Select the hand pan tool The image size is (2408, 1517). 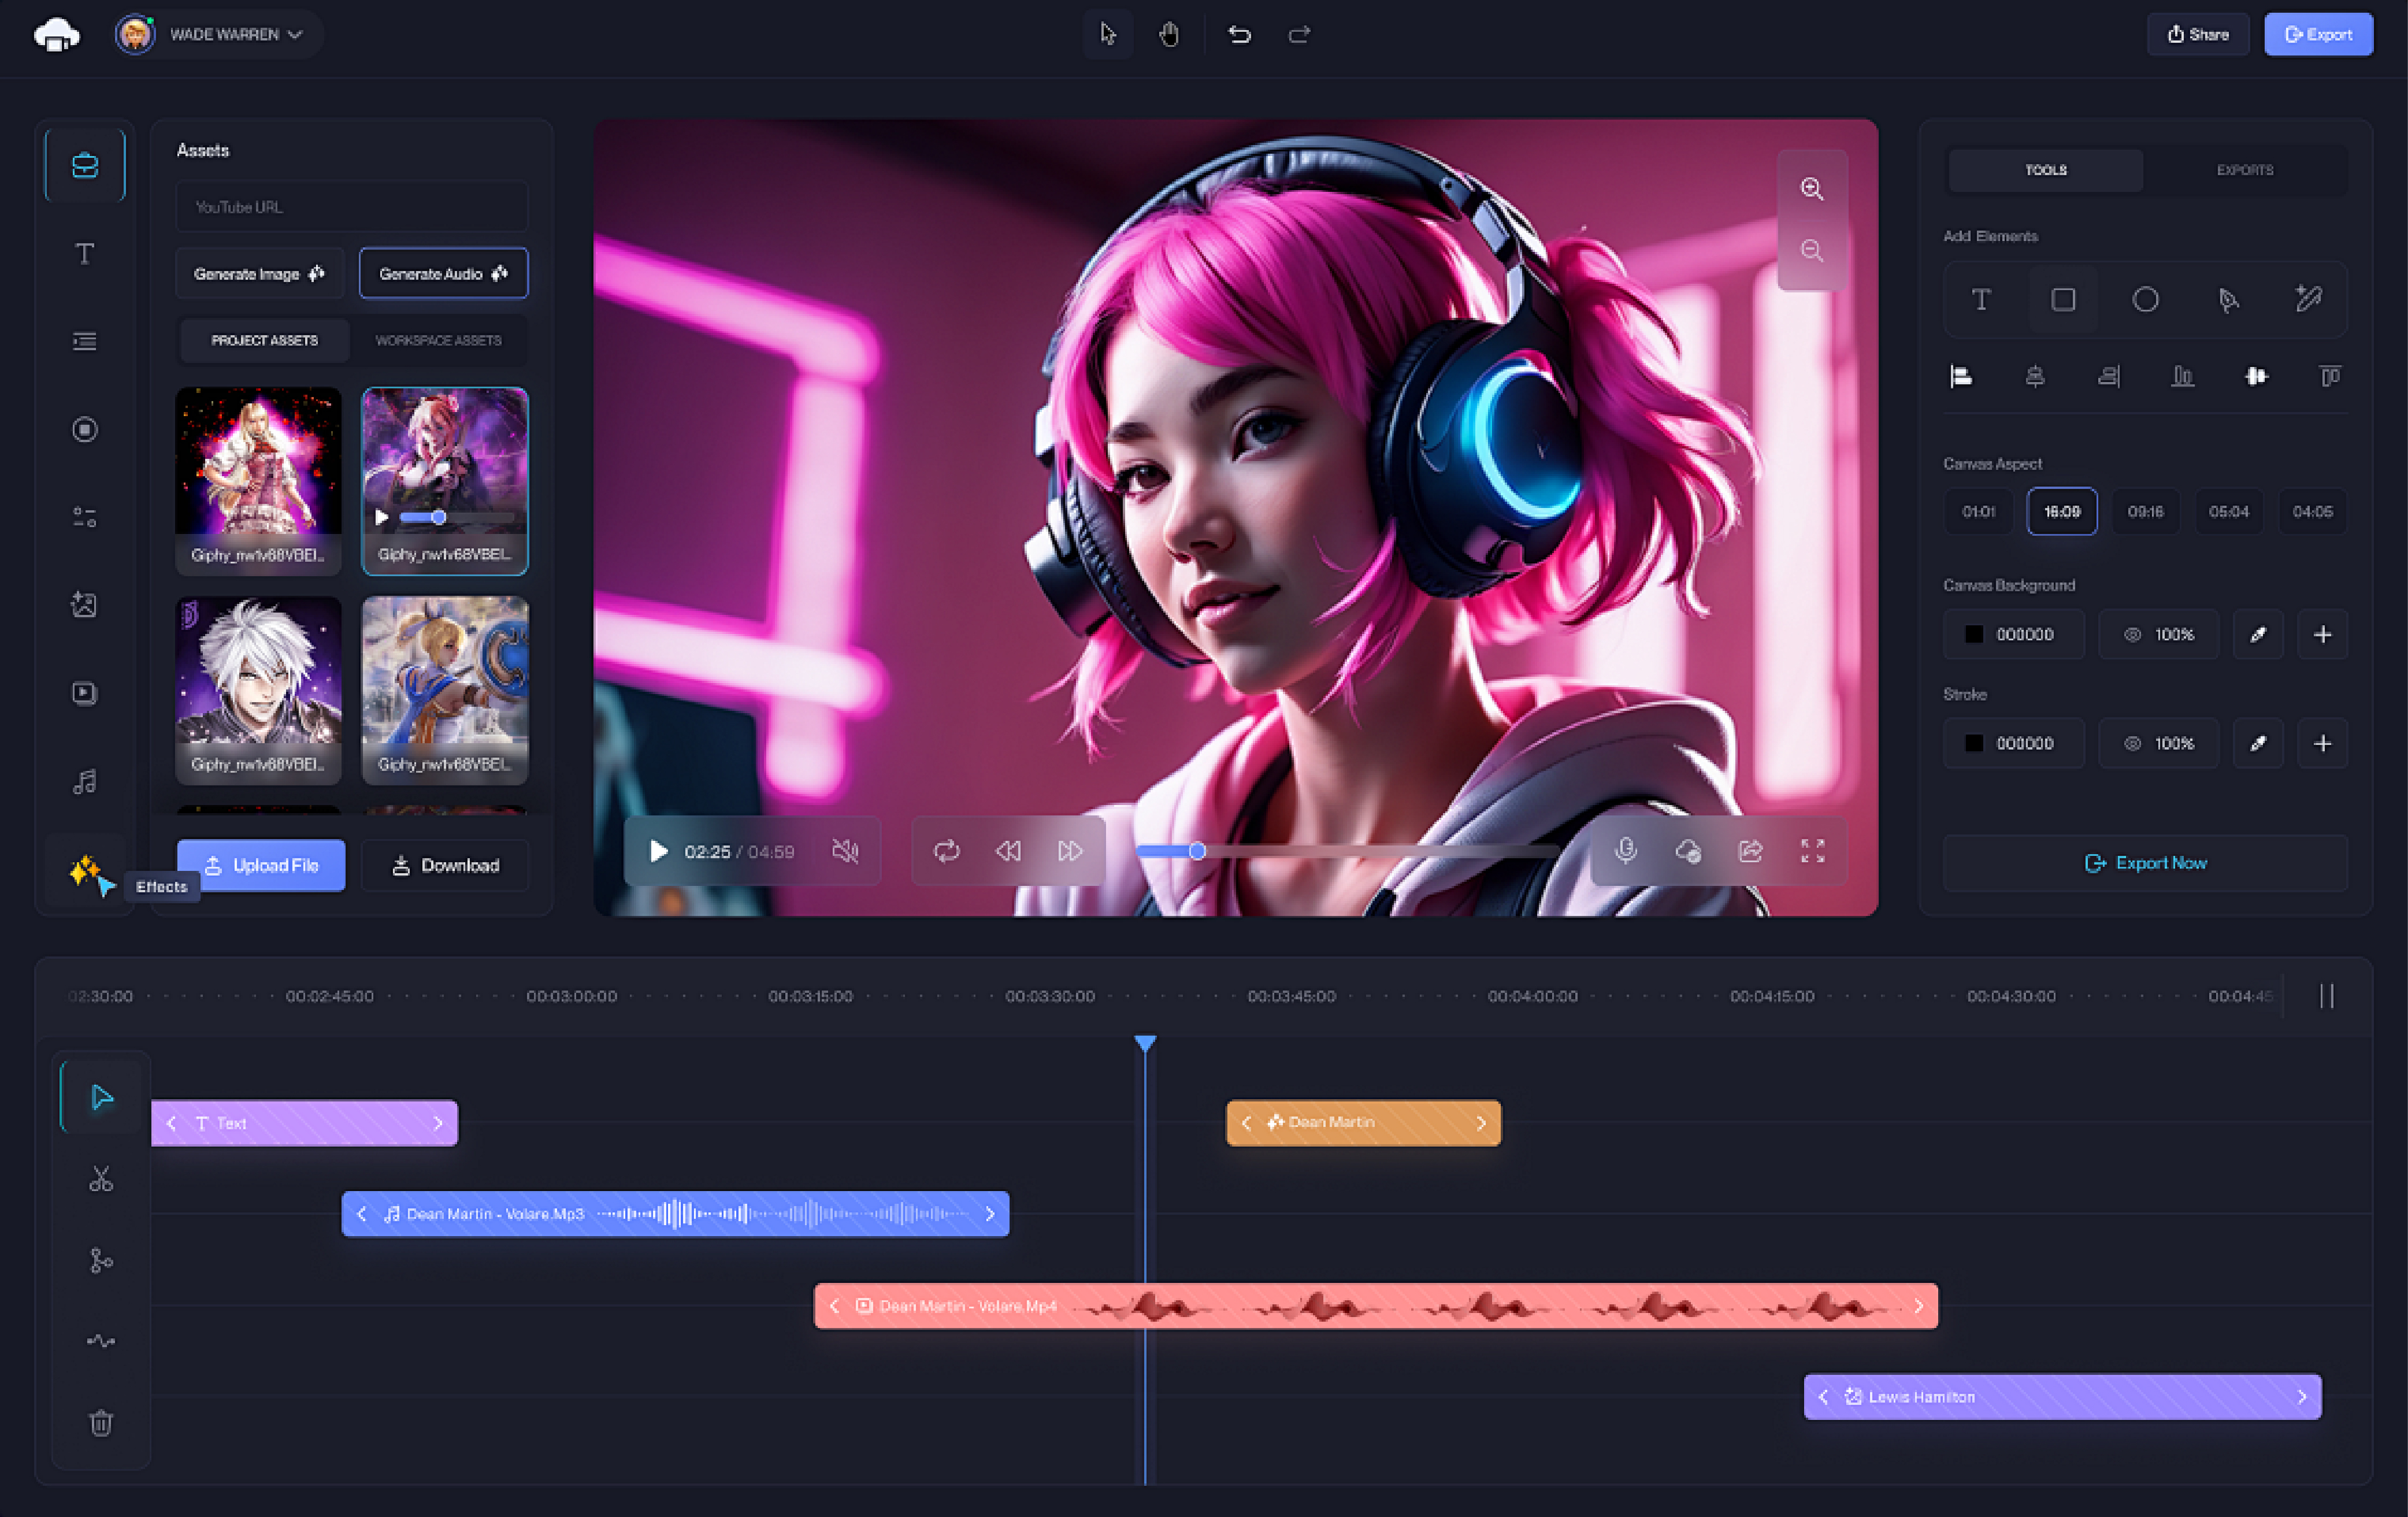click(x=1169, y=35)
